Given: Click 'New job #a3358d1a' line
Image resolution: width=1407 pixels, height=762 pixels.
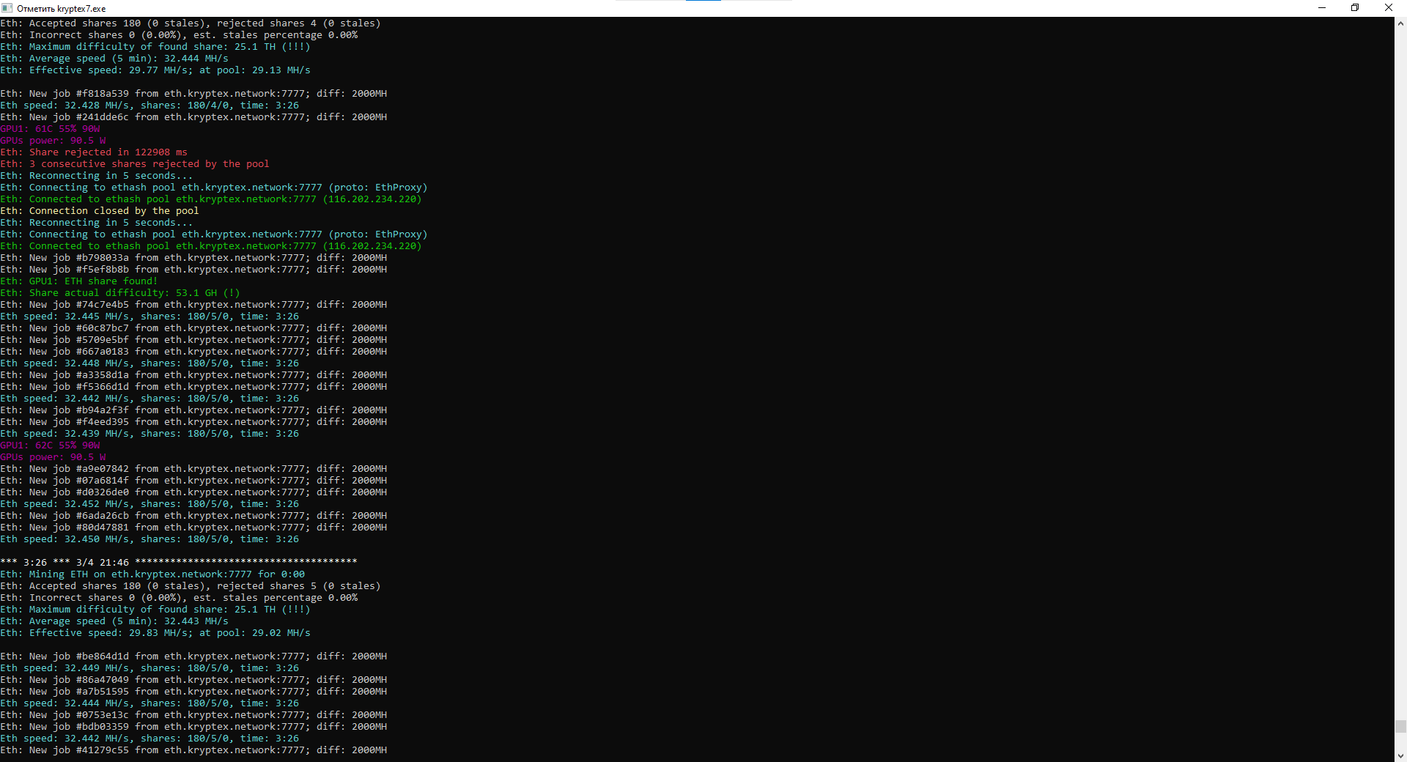Looking at the screenshot, I should click(193, 375).
